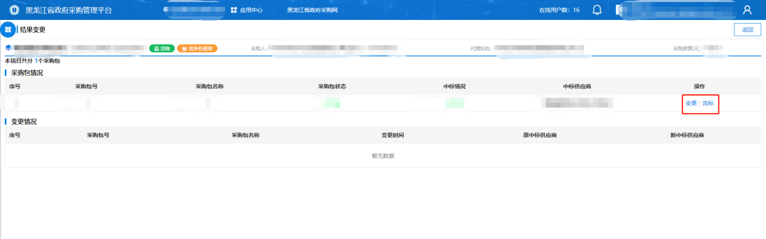Click the 操作 column header

coord(699,87)
